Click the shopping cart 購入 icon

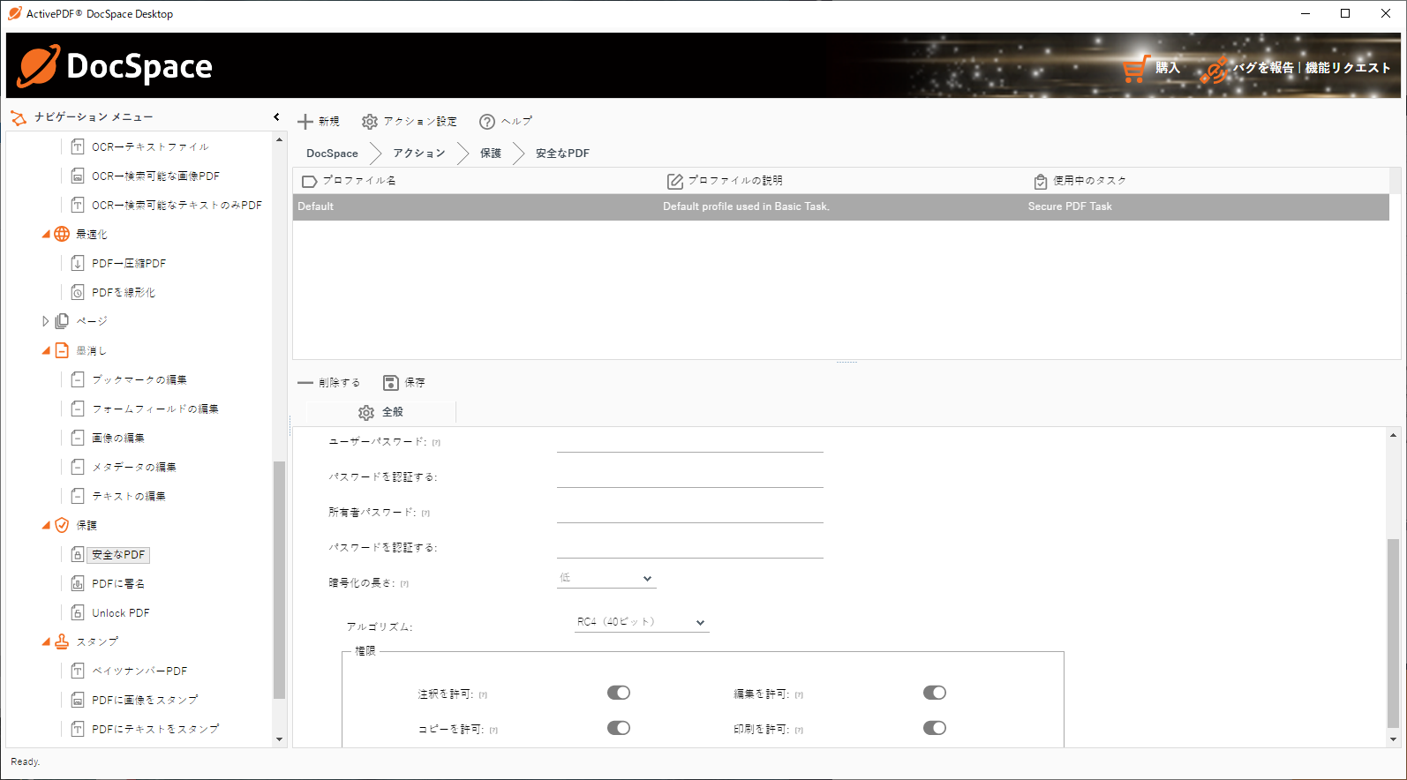1134,68
